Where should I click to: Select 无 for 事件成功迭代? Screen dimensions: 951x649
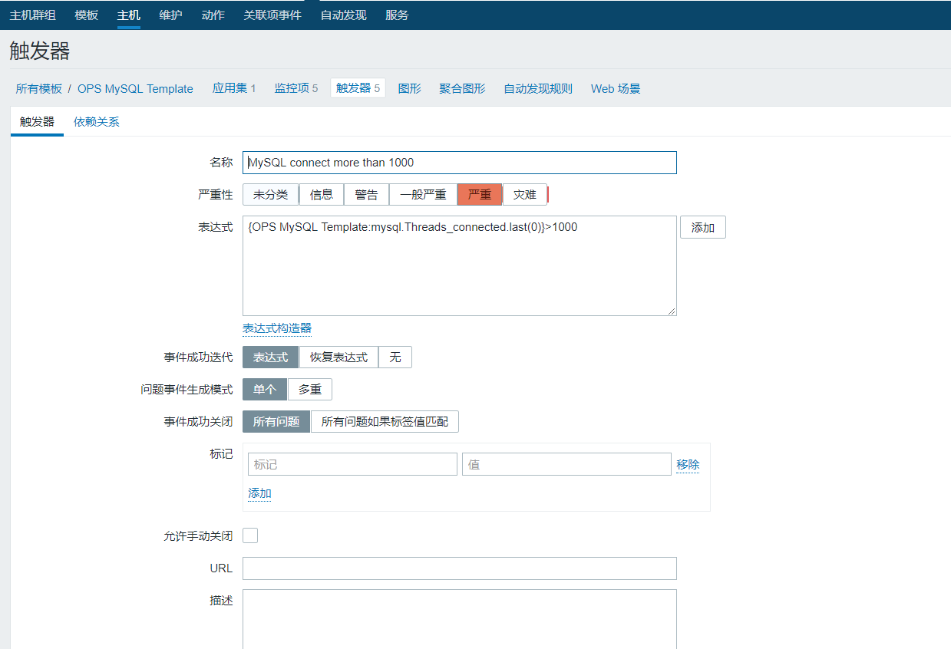395,357
